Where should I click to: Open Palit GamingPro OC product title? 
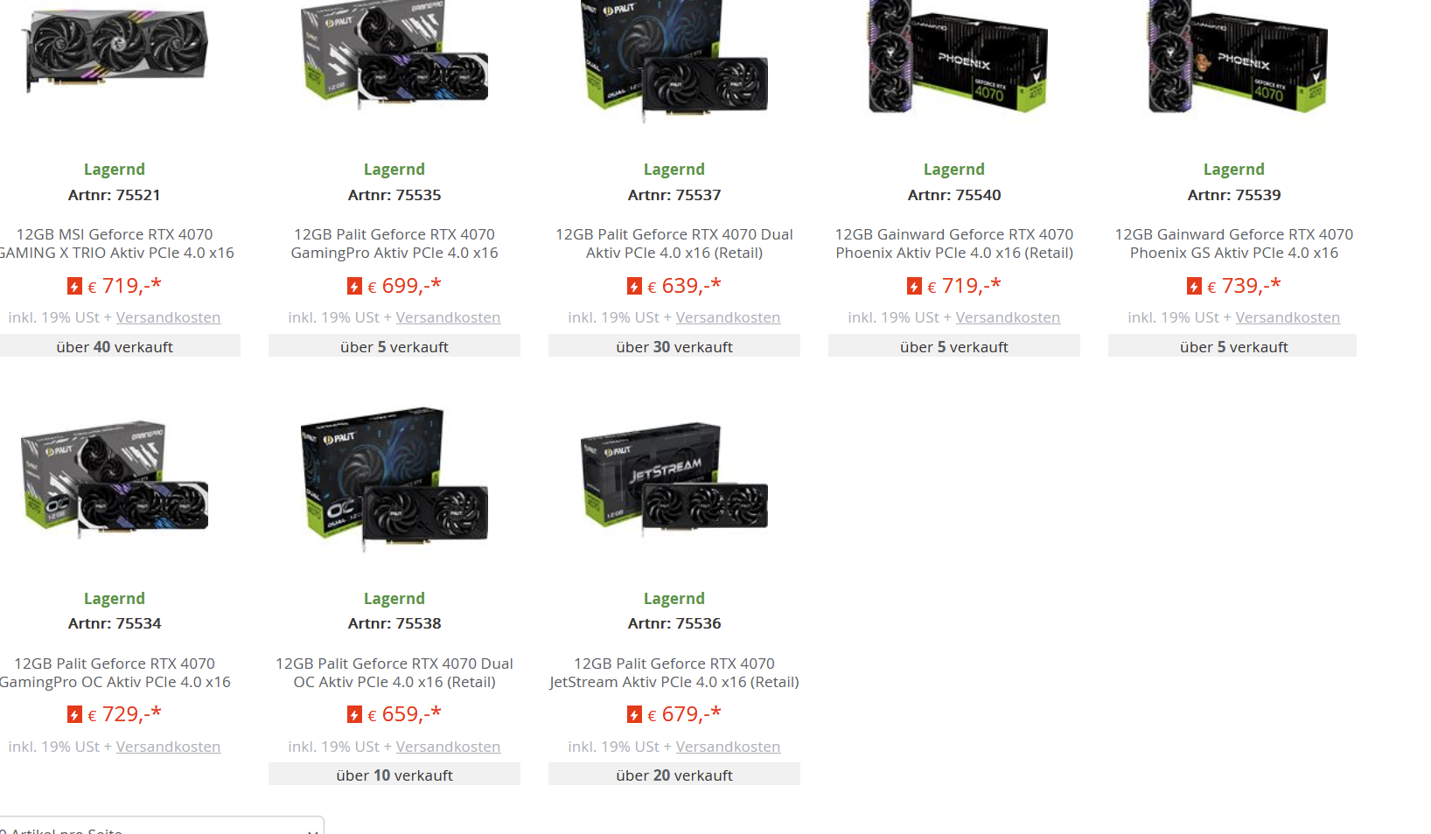[115, 673]
